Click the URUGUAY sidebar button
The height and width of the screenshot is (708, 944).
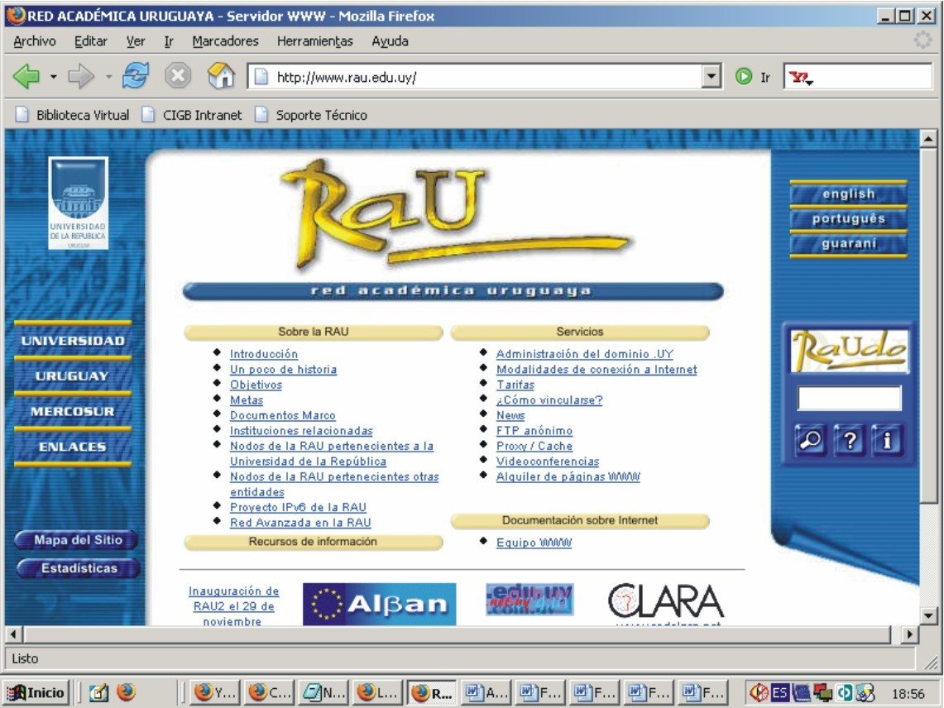pyautogui.click(x=73, y=376)
